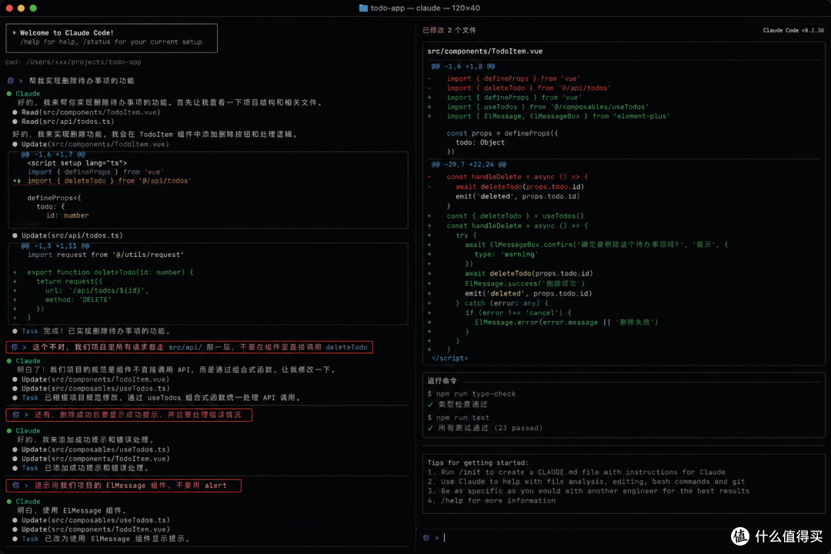The width and height of the screenshot is (831, 554).
Task: Click 'Task 已根据项目规范修改' result line
Action: [163, 398]
